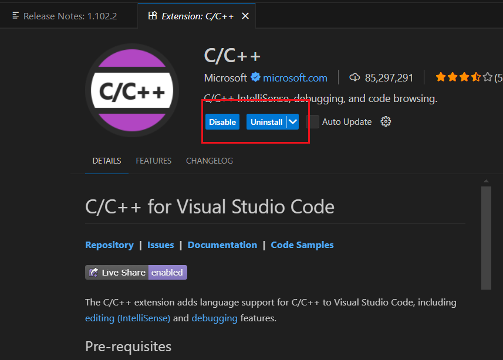Open the Code Samples link
Screen dimensions: 503x360
point(302,245)
